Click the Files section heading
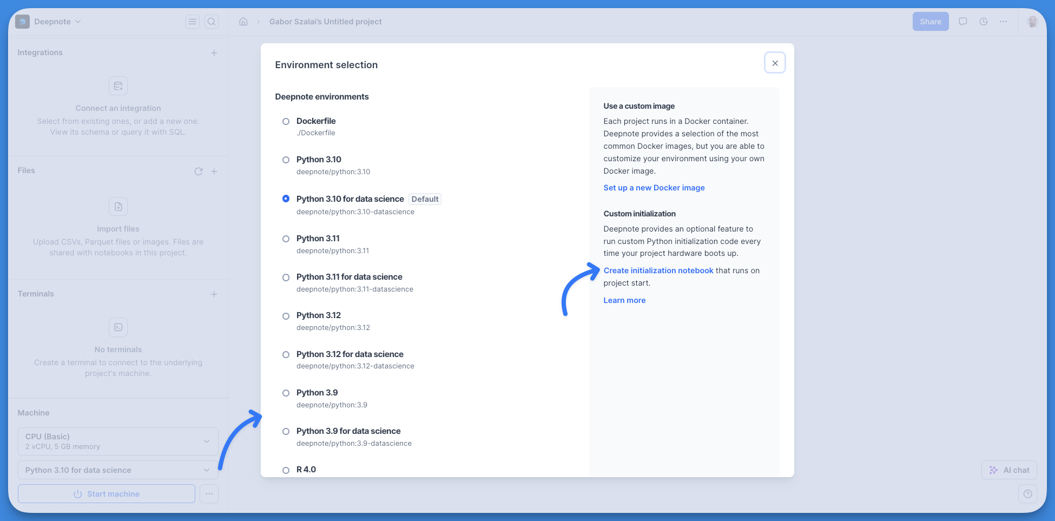Screen dimensions: 1055x521 click(x=26, y=170)
